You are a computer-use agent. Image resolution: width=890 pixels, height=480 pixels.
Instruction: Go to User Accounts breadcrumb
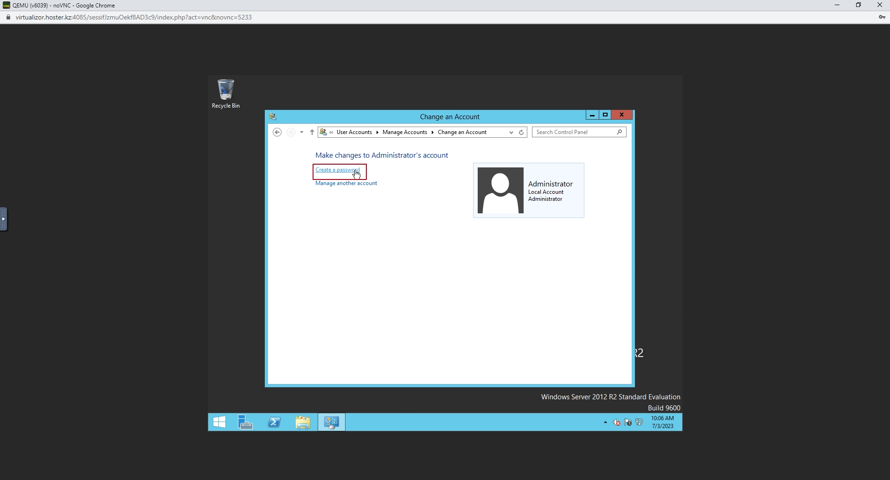[x=354, y=132]
